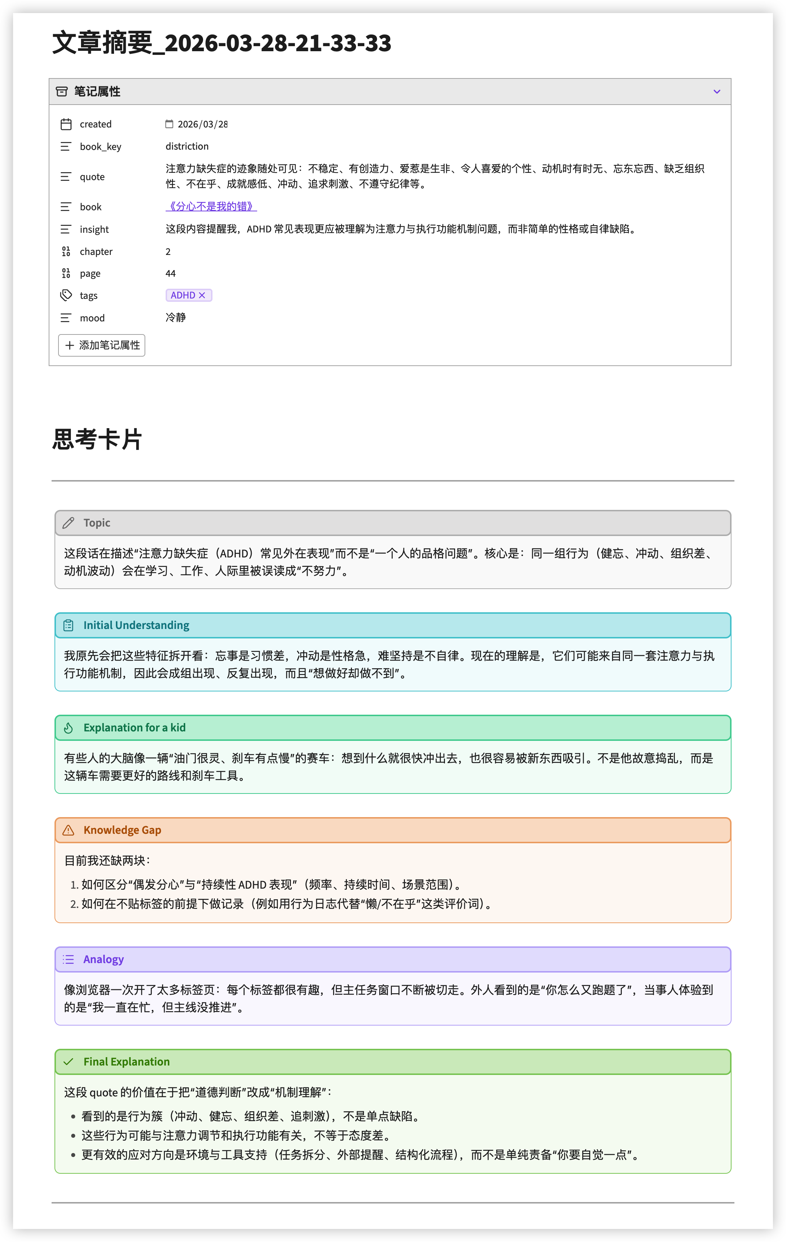Screen dimensions: 786x1242
Task: Click the tag icon beside tags
Action: point(66,296)
